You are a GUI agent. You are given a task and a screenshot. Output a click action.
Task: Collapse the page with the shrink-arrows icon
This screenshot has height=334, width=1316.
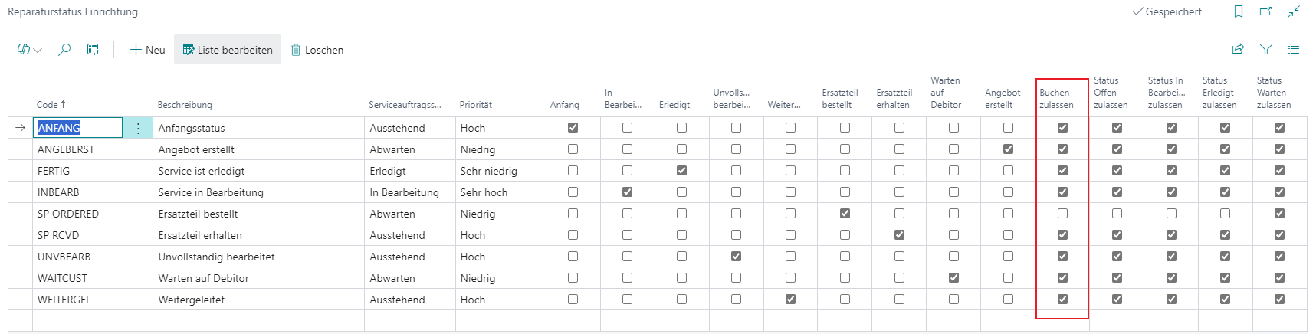1294,11
